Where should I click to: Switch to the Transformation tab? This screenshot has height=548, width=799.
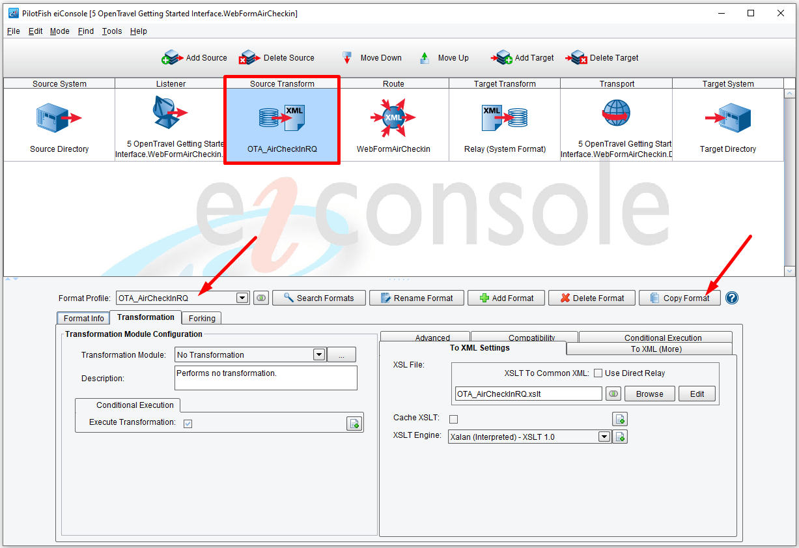[x=146, y=317]
